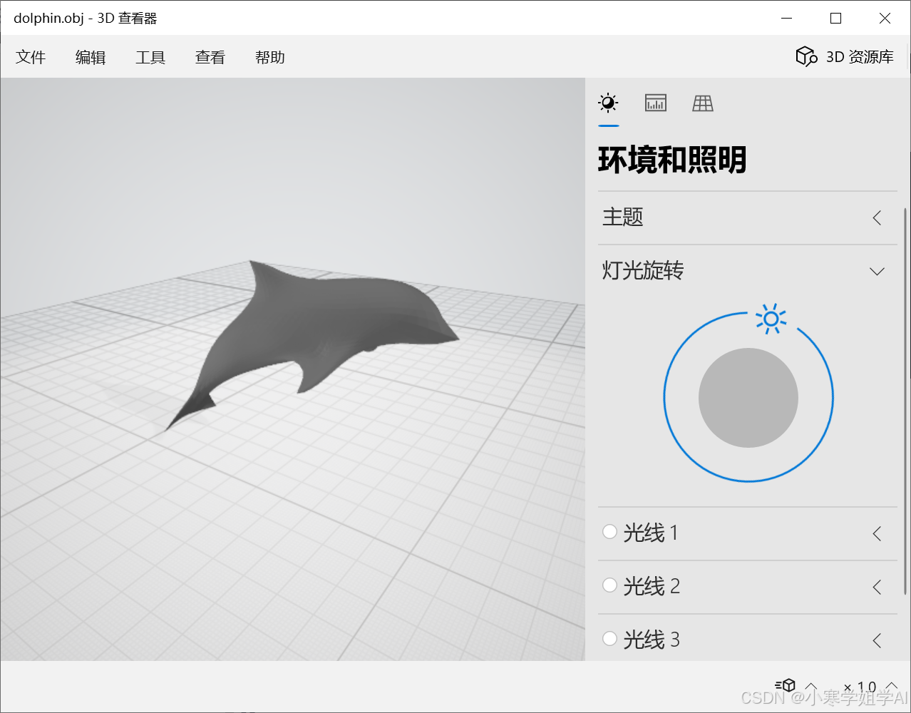Open the 查看 menu

point(210,57)
